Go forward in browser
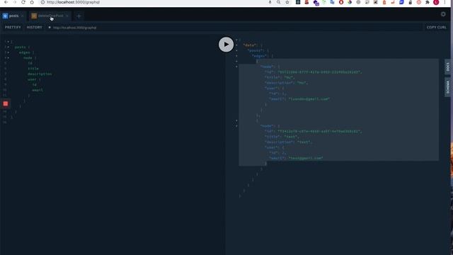Image resolution: width=453 pixels, height=255 pixels. point(15,2)
